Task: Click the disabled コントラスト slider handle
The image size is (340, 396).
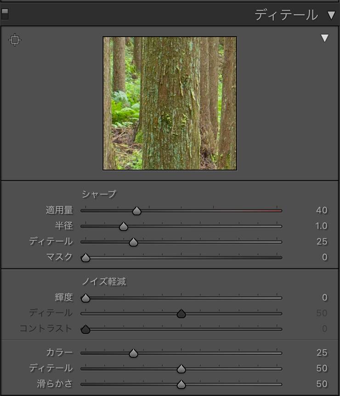Action: (86, 329)
